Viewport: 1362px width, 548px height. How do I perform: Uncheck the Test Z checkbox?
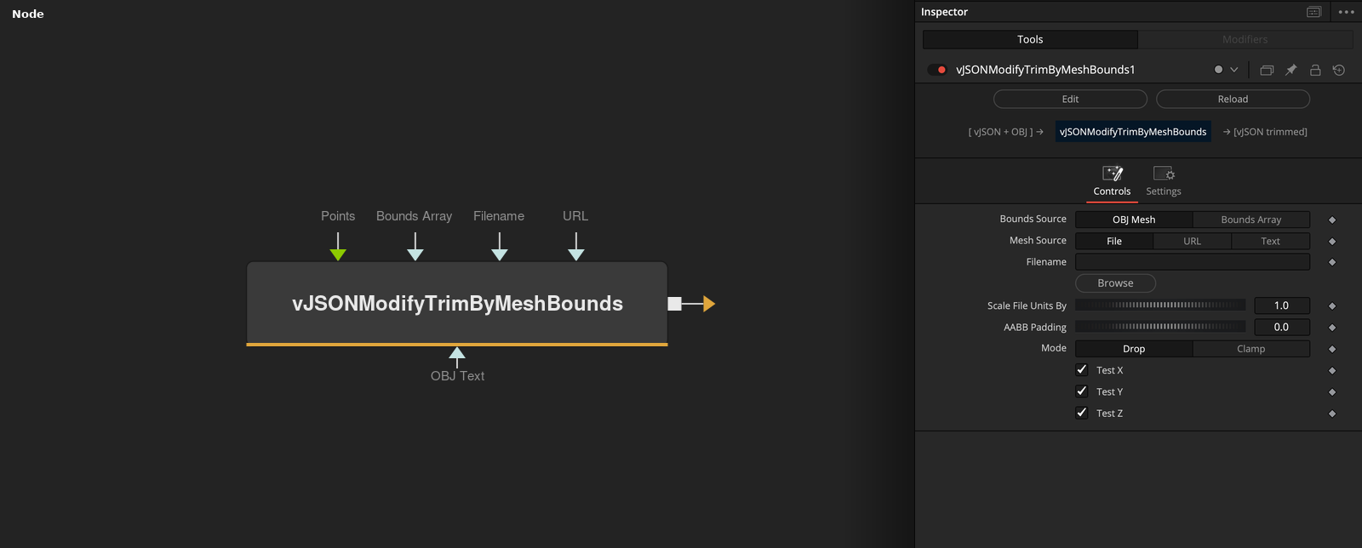(1082, 413)
